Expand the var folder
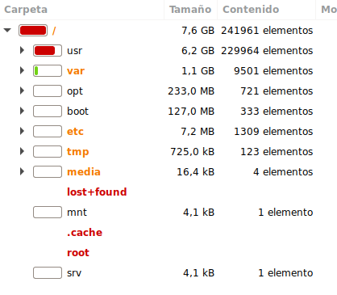The image size is (337, 295). pos(22,70)
